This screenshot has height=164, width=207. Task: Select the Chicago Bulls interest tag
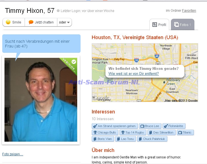point(105,132)
